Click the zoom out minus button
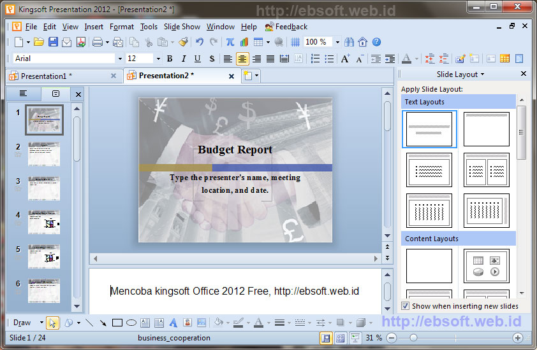Image resolution: width=537 pixels, height=350 pixels. 392,338
